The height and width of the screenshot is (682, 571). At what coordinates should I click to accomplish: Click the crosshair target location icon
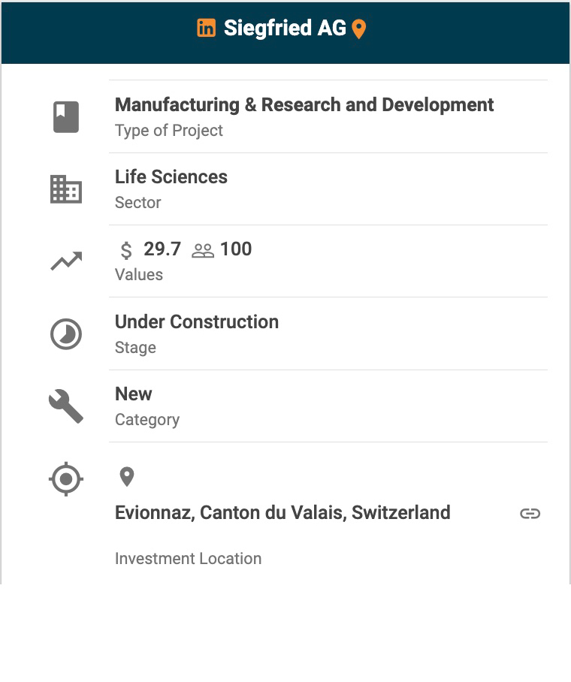point(66,478)
